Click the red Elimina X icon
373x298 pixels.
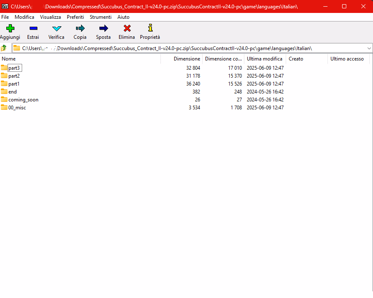127,28
